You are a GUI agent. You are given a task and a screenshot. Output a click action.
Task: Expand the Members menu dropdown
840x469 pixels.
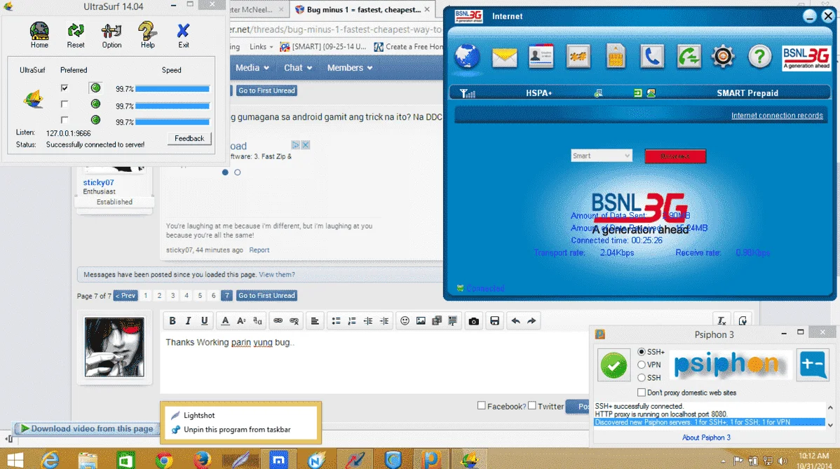pyautogui.click(x=350, y=67)
